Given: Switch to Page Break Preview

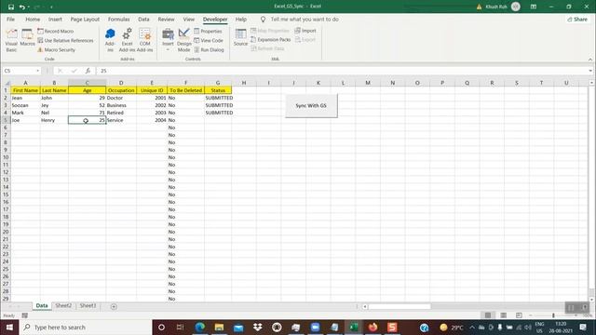Looking at the screenshot, I should point(519,315).
